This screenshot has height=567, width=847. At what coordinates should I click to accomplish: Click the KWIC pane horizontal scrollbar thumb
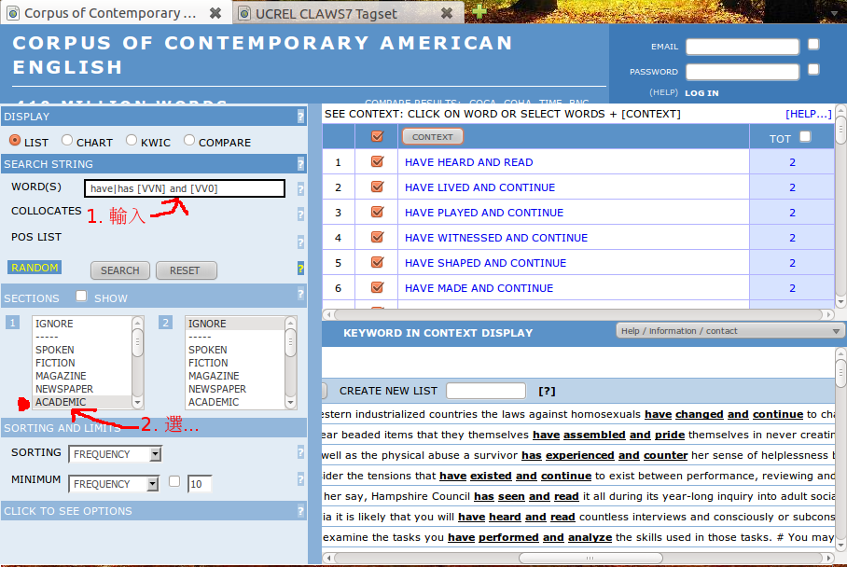590,558
